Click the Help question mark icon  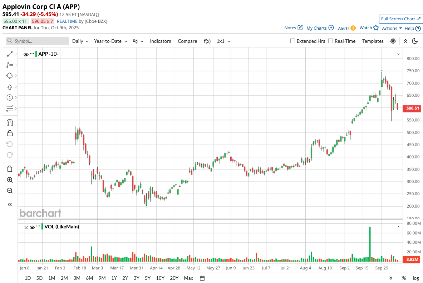point(418,28)
